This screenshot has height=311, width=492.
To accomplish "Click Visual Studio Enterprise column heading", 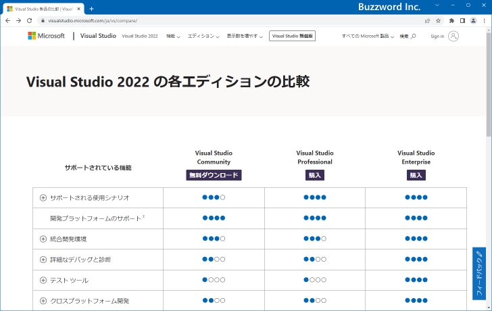I will click(x=416, y=158).
